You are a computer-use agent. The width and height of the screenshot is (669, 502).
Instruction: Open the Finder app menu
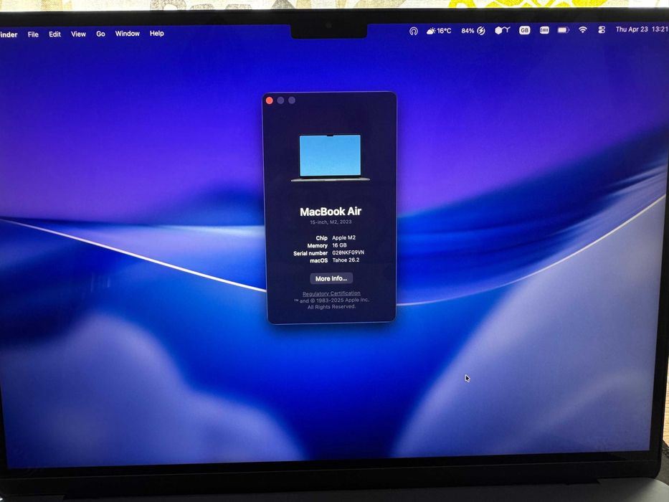pyautogui.click(x=9, y=35)
